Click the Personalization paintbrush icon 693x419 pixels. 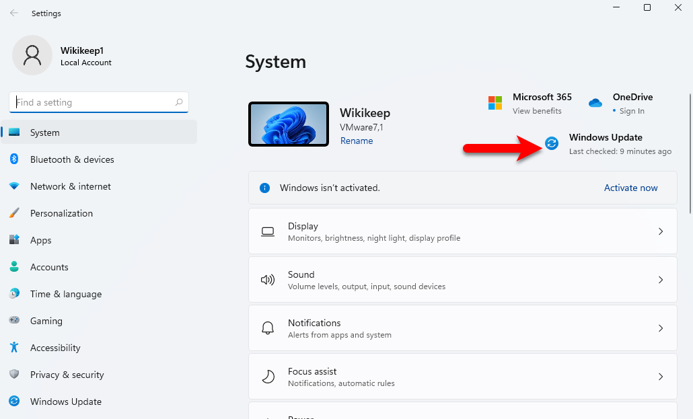pyautogui.click(x=14, y=213)
